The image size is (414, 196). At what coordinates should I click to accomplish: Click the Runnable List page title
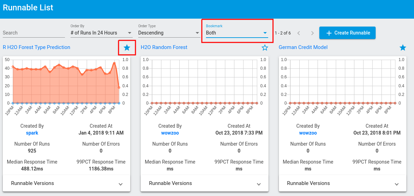tap(28, 7)
